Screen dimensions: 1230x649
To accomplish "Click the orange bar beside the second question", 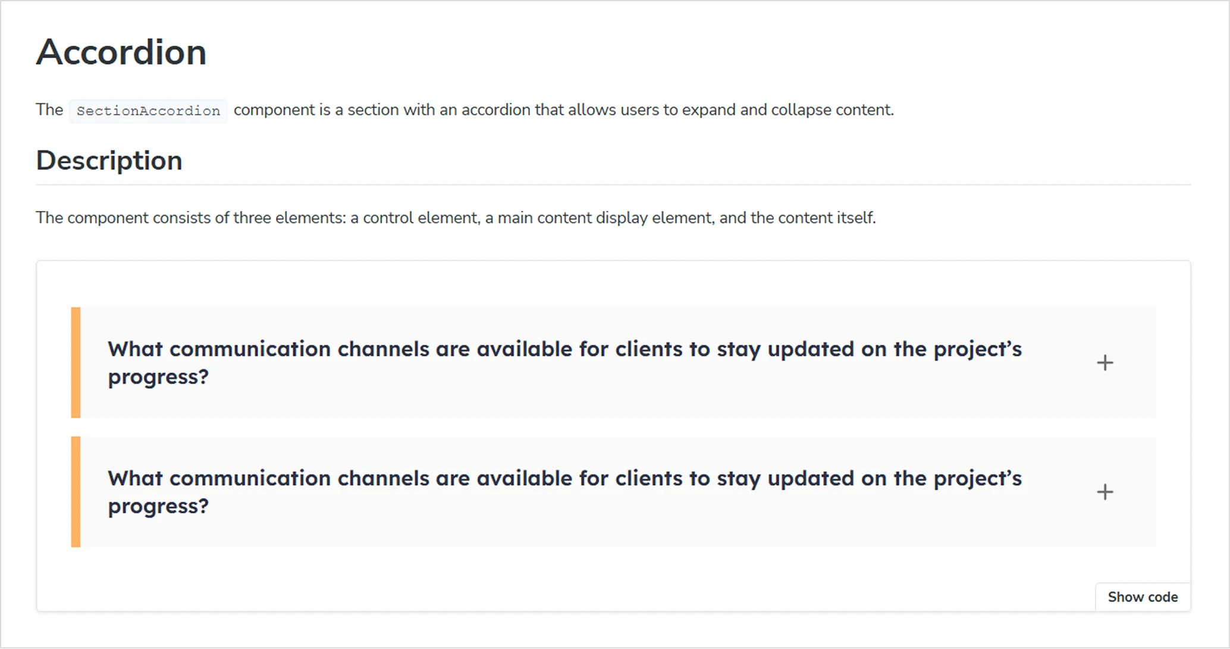I will (x=76, y=492).
